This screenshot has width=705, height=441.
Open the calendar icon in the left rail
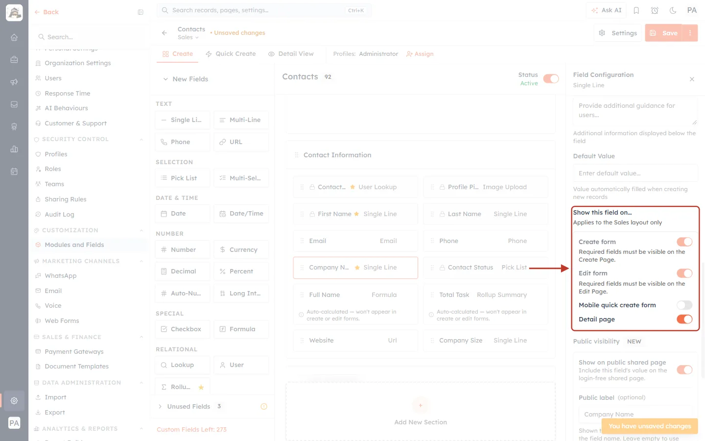click(14, 171)
